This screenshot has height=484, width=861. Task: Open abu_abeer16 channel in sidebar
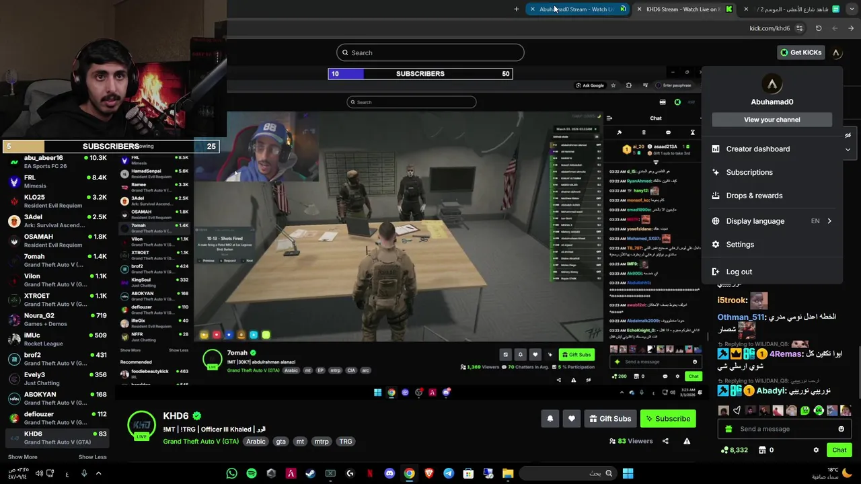[x=57, y=162]
